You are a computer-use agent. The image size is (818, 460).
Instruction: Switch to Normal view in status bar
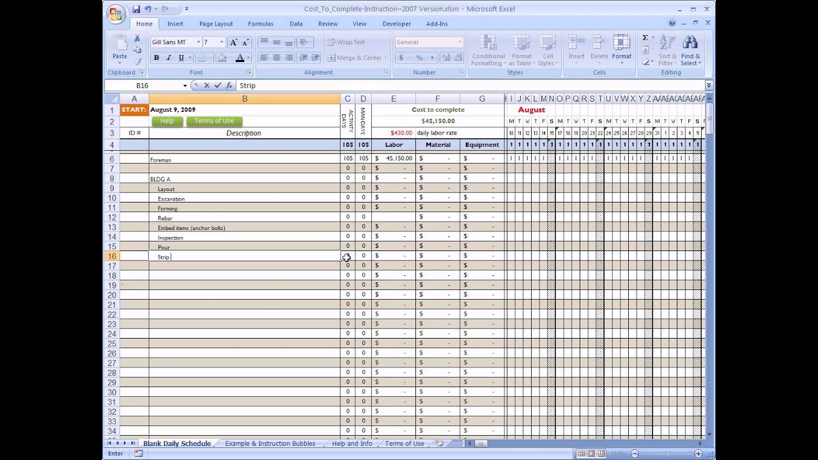[x=582, y=454]
